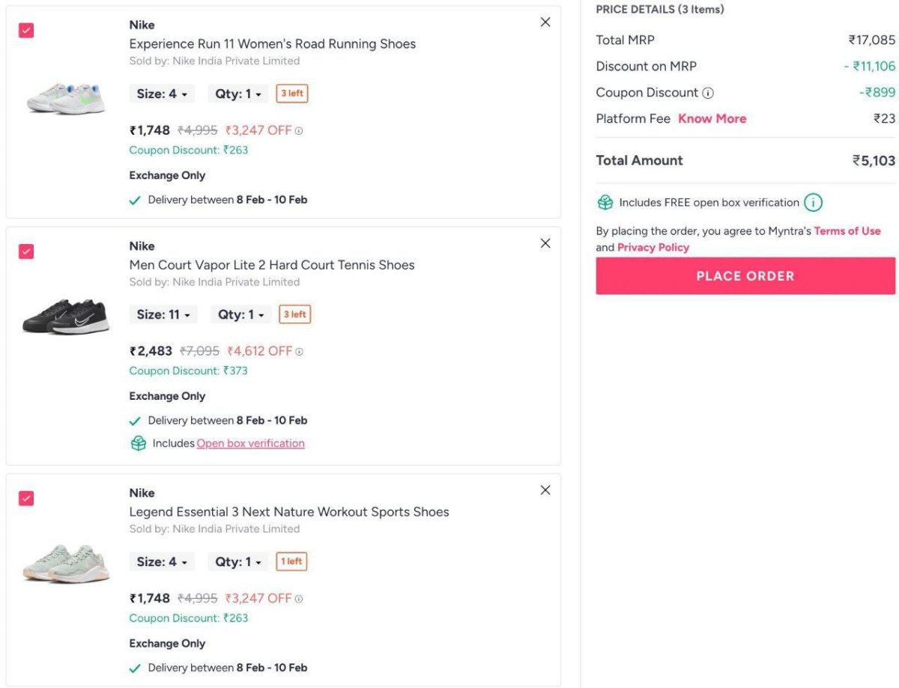Change Size 4 for Legend Essential 3
The height and width of the screenshot is (688, 899).
(x=162, y=562)
